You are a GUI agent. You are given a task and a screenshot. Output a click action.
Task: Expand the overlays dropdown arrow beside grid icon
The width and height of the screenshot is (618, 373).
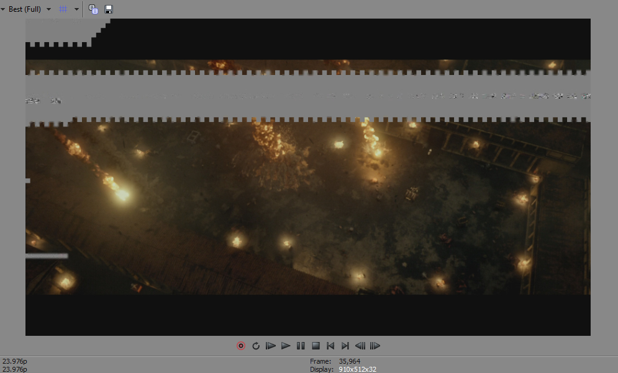[x=76, y=9]
